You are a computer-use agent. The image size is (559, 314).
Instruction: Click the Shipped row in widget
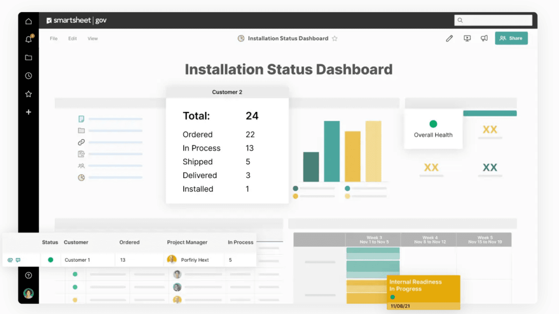click(x=216, y=162)
